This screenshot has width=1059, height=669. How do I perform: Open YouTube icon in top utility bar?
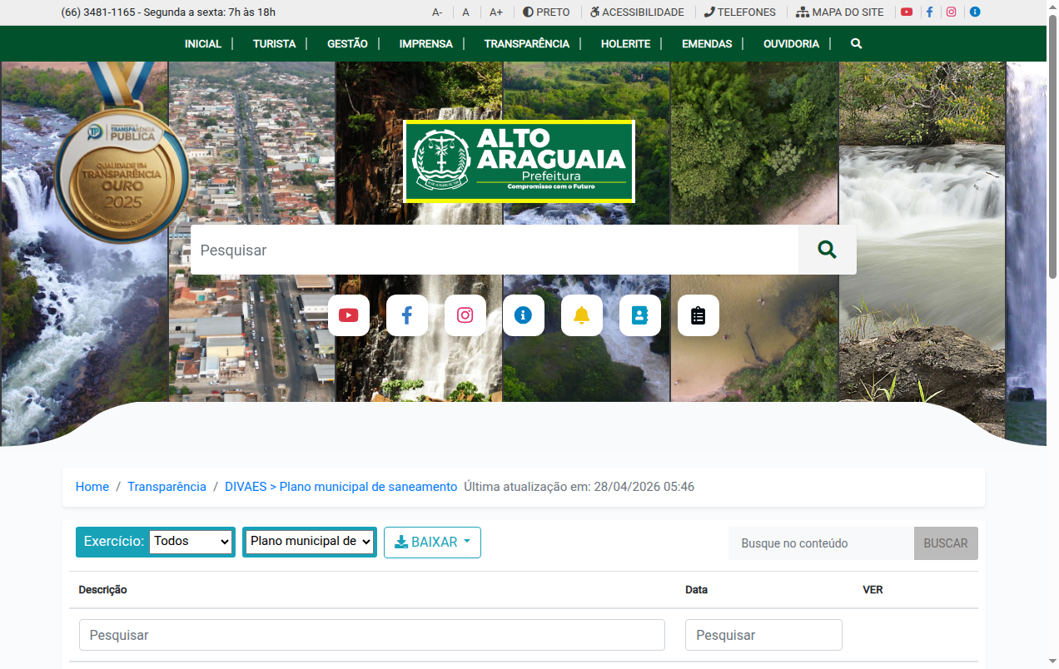(907, 12)
